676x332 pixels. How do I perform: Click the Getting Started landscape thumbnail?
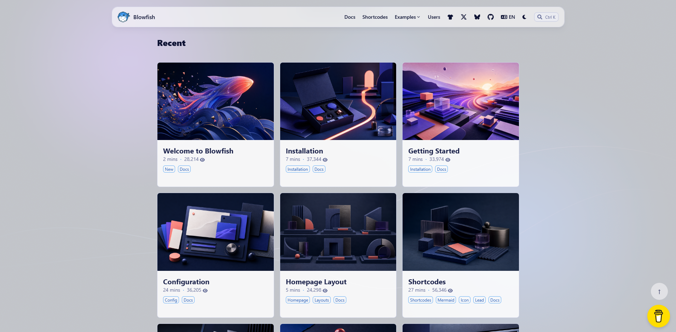click(x=461, y=101)
